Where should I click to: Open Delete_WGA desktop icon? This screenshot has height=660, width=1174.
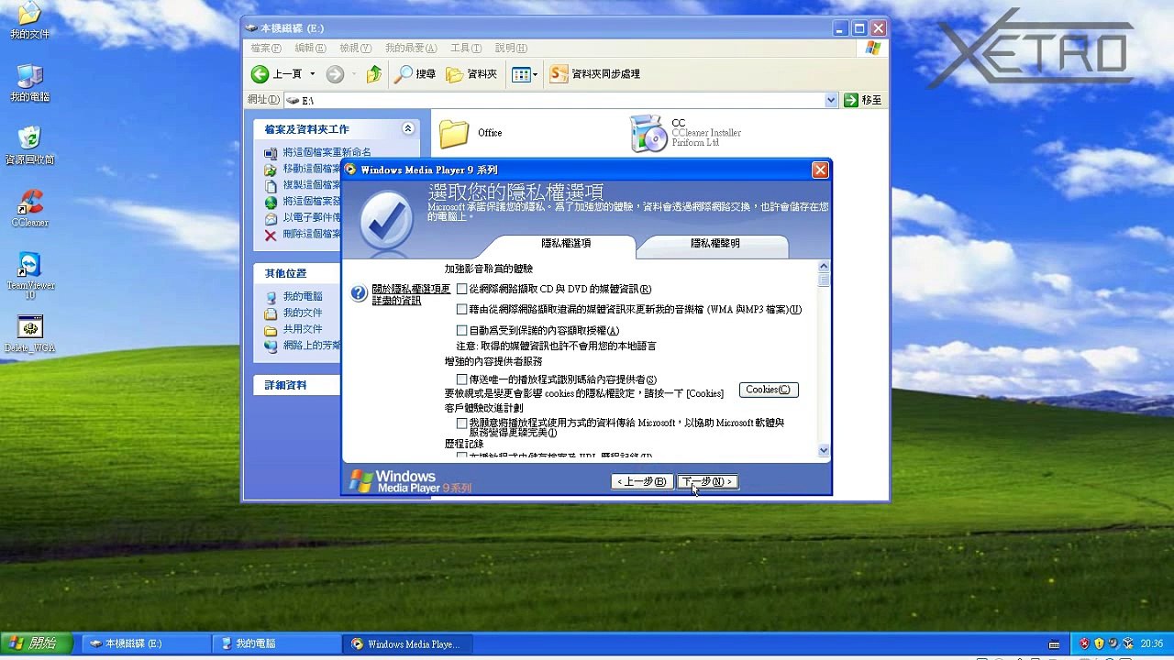tap(29, 335)
